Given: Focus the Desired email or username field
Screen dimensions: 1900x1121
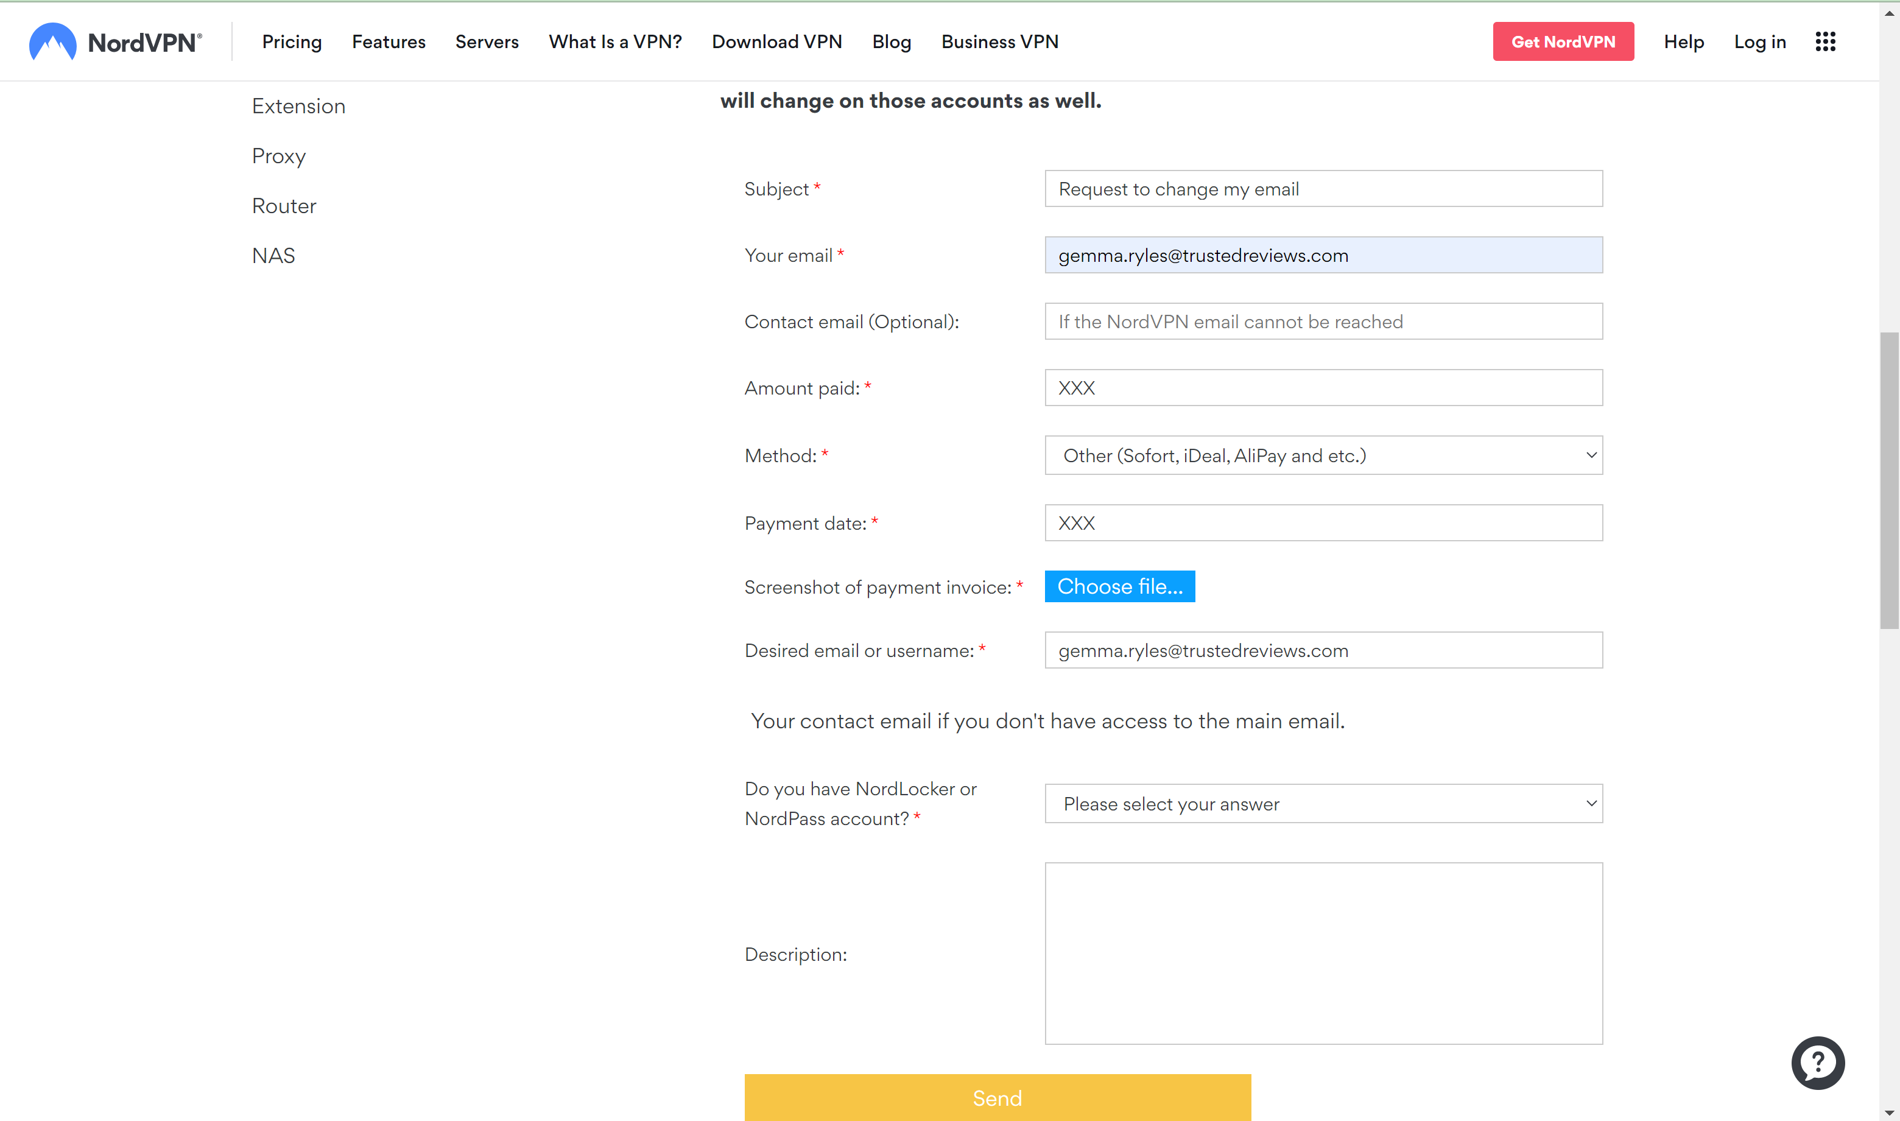Looking at the screenshot, I should (1323, 650).
